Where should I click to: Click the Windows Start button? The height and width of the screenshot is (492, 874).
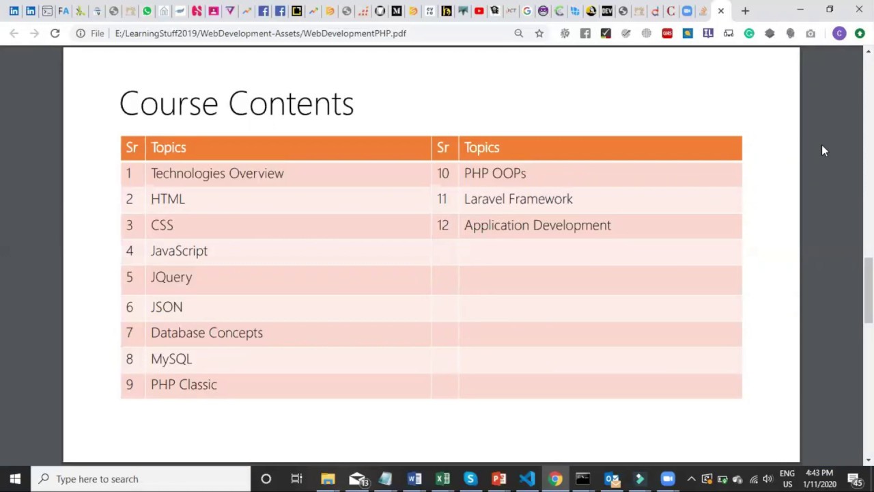click(x=15, y=479)
